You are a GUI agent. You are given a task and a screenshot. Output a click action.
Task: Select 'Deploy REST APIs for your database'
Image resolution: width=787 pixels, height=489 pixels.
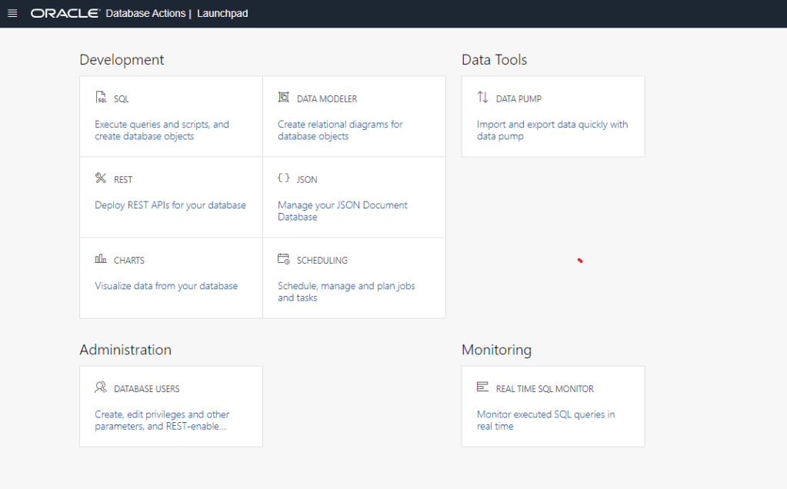click(x=170, y=205)
